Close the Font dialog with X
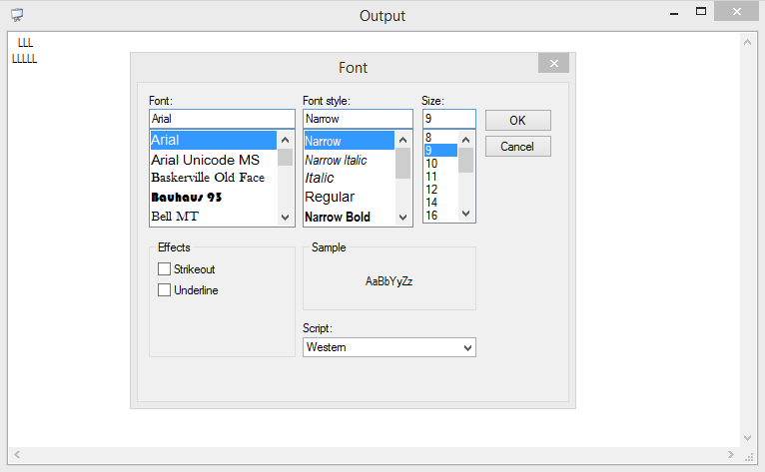This screenshot has width=765, height=472. (553, 63)
